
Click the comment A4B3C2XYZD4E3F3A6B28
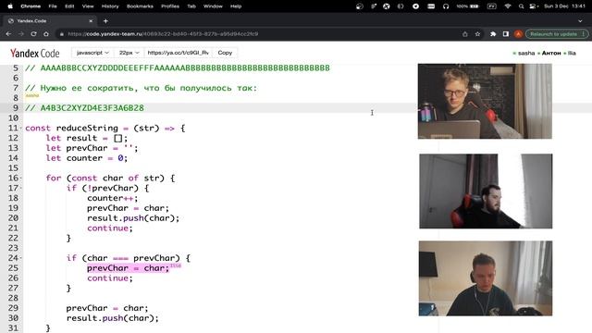click(92, 108)
